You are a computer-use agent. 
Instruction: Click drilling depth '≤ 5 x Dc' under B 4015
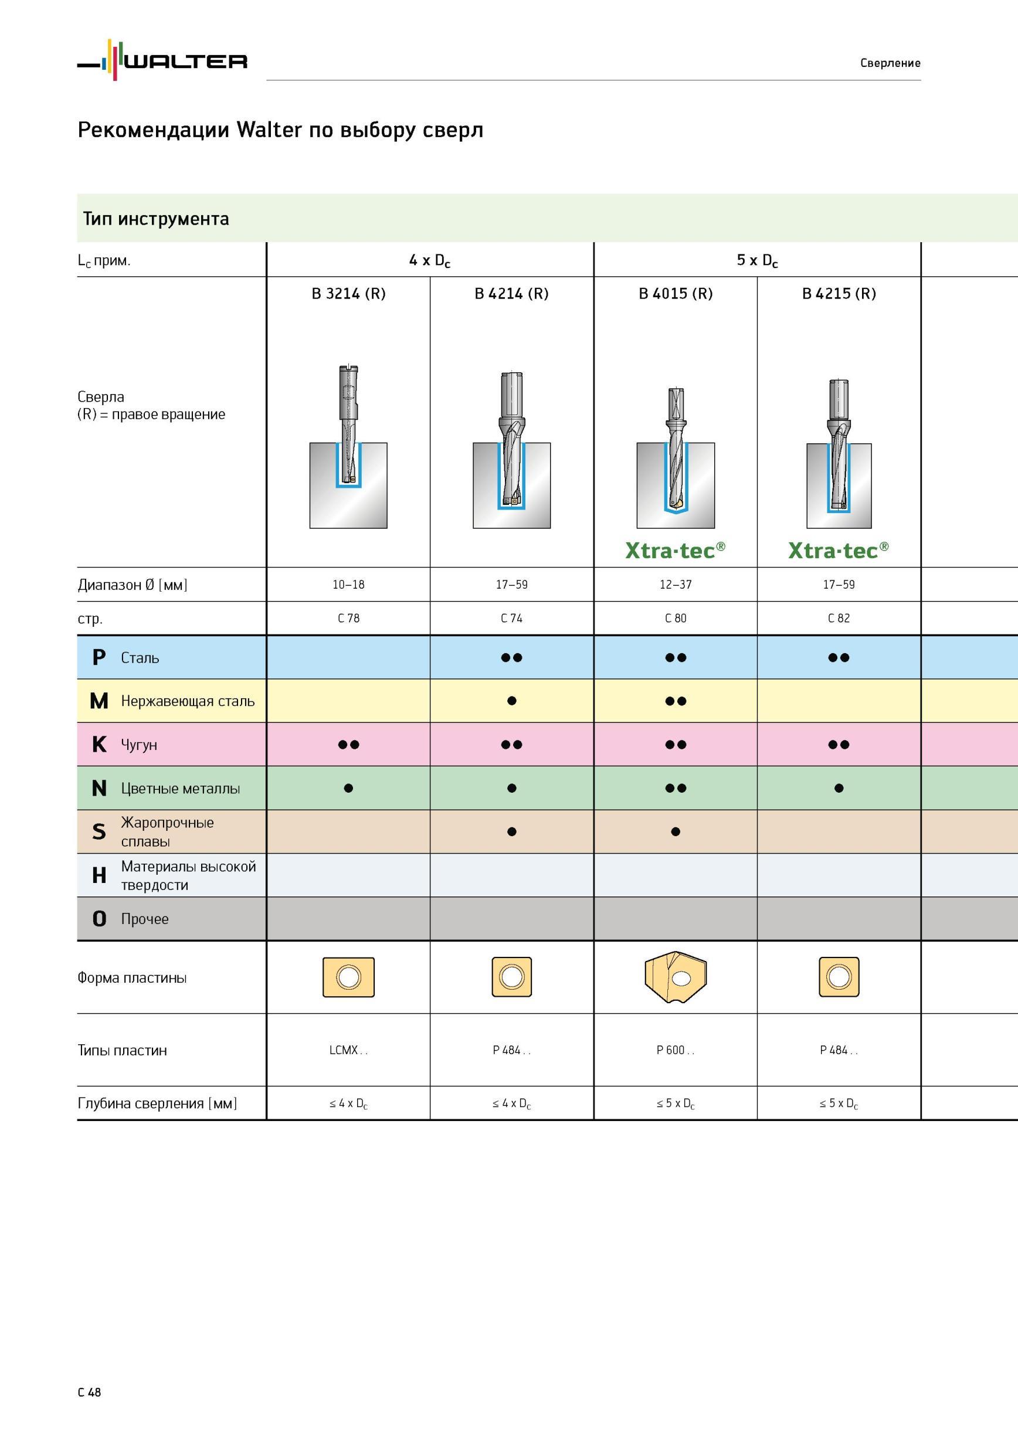676,1104
